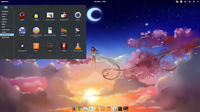Screen dimensions: 200x112
Task: Switch launcher to grid view
Action: click(3, 7)
